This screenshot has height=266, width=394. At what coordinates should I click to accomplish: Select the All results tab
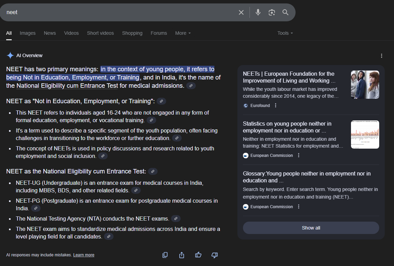click(x=9, y=33)
